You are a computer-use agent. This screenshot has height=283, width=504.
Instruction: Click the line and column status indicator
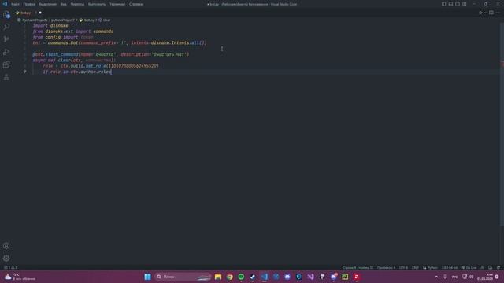click(358, 267)
